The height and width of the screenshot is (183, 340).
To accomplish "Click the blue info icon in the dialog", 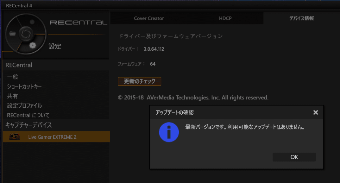I will pos(169,132).
